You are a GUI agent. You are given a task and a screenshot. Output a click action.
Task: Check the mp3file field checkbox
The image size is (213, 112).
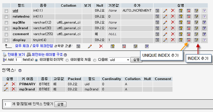point(6,22)
